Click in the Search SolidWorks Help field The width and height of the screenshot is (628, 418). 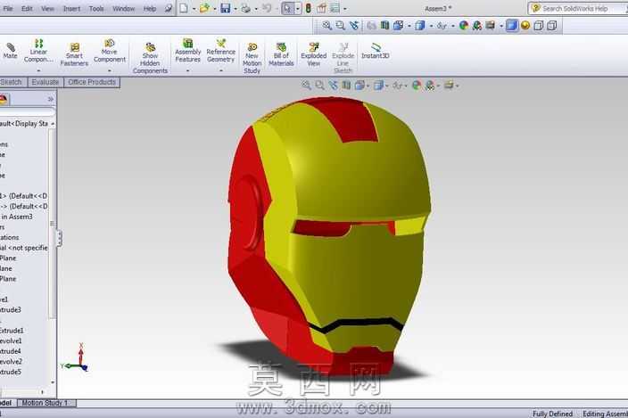click(x=579, y=8)
